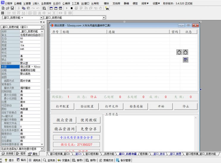
Task: Click the form preview icon in second toolbar
Action: (x=3, y=13)
